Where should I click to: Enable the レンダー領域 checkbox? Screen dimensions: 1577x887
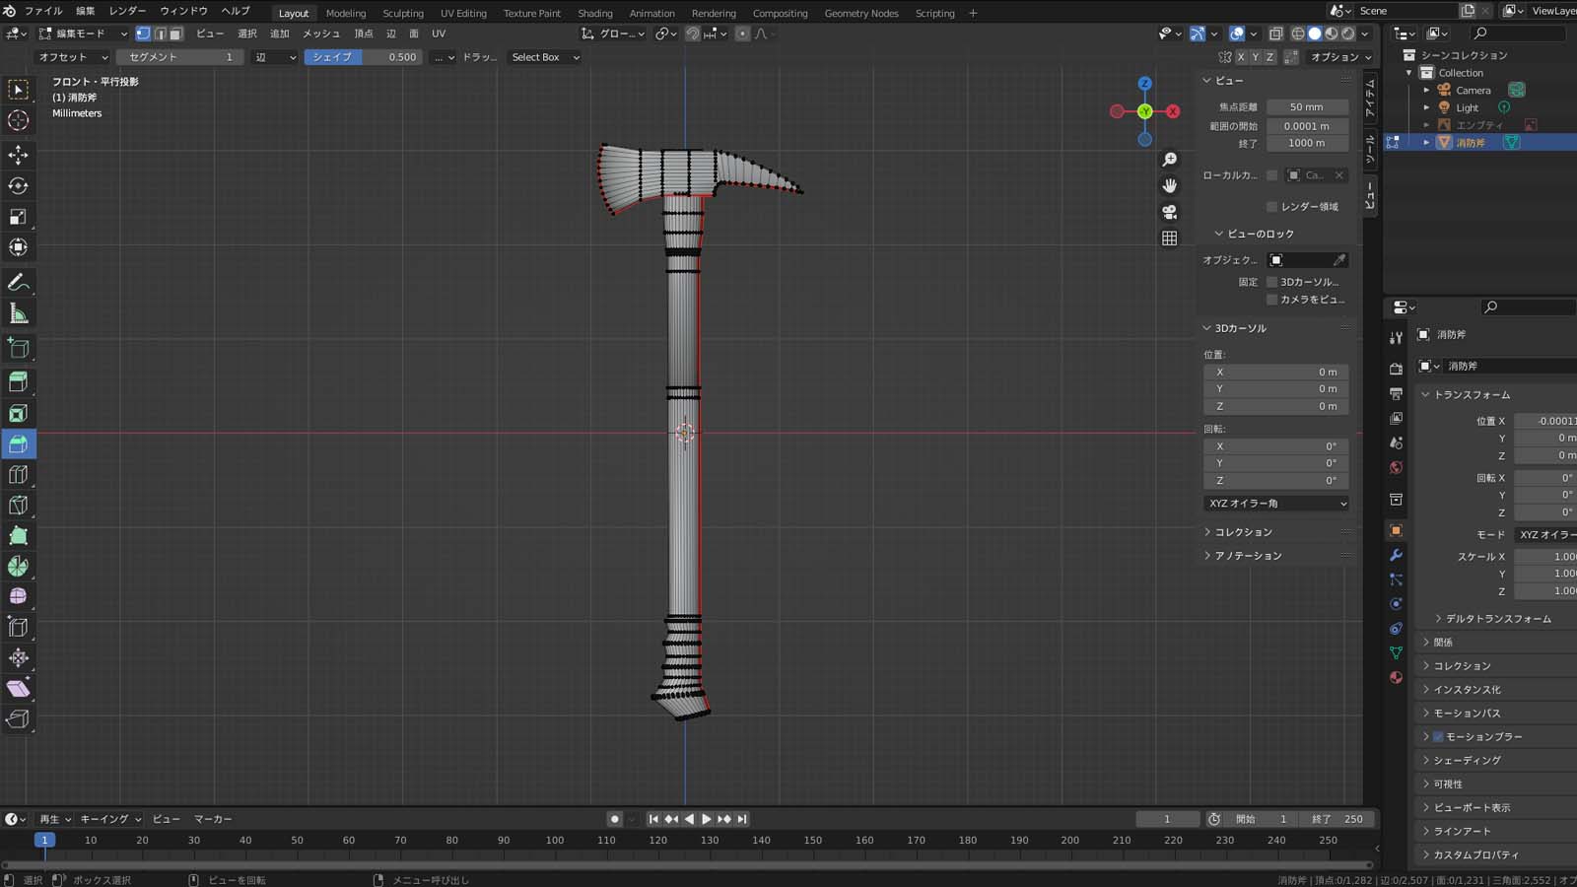coord(1271,207)
